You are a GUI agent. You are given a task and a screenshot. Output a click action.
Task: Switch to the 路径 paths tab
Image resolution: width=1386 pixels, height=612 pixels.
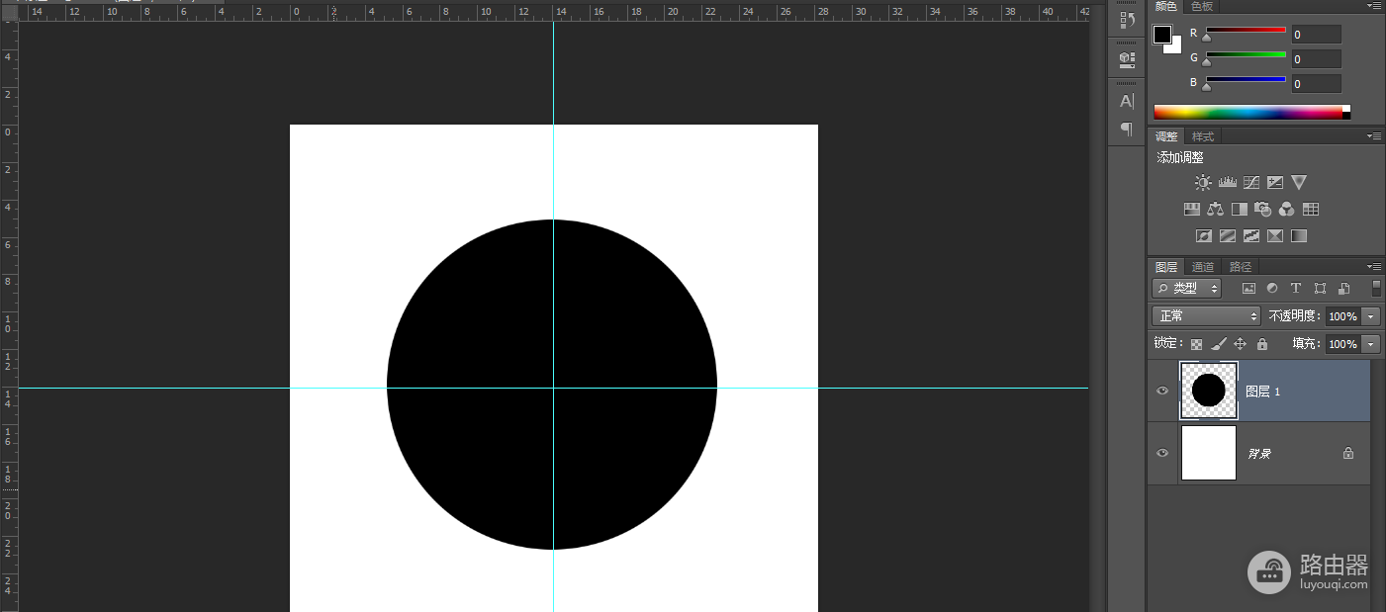point(1241,267)
